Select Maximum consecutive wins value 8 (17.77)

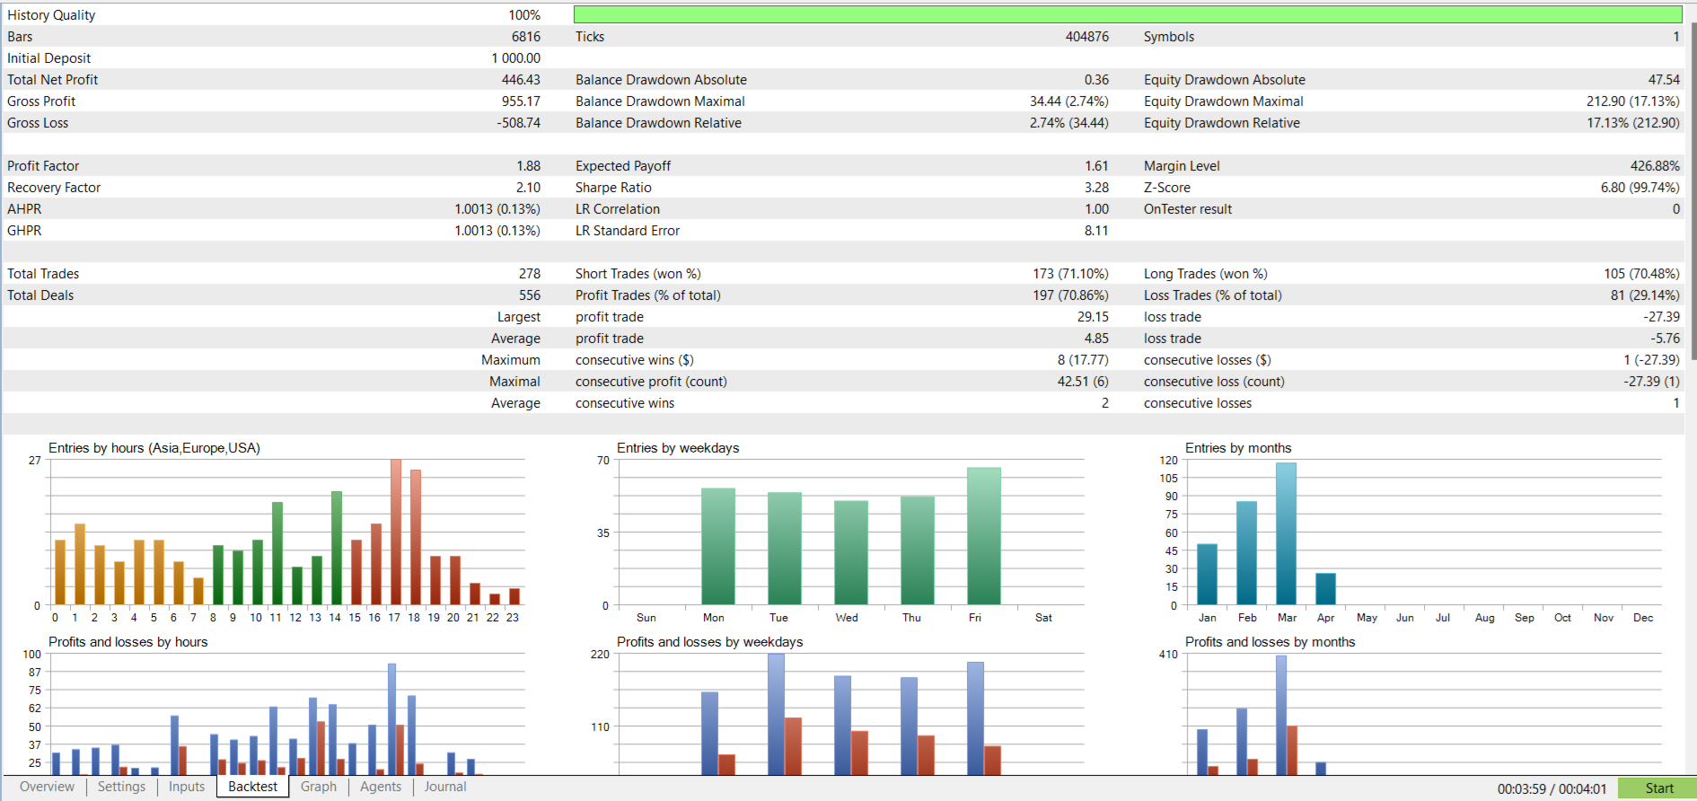click(1083, 360)
